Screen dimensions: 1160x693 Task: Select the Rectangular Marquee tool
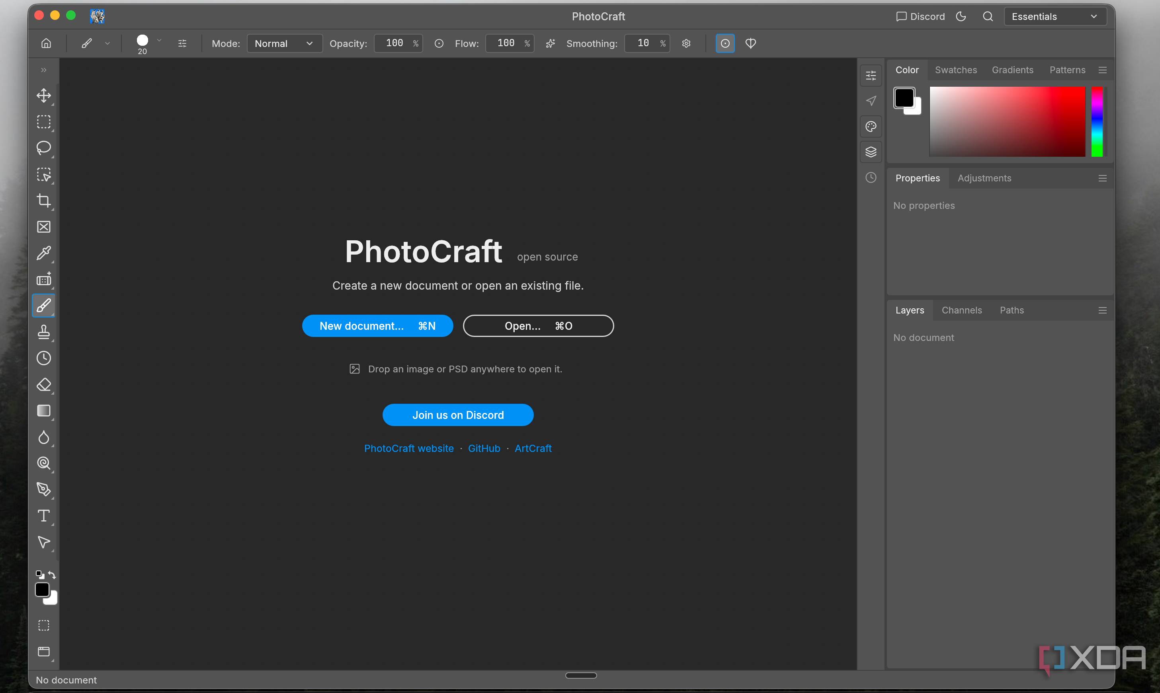point(44,122)
